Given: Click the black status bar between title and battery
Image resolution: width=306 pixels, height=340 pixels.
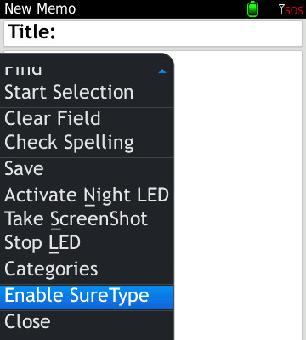Looking at the screenshot, I should pos(161,9).
